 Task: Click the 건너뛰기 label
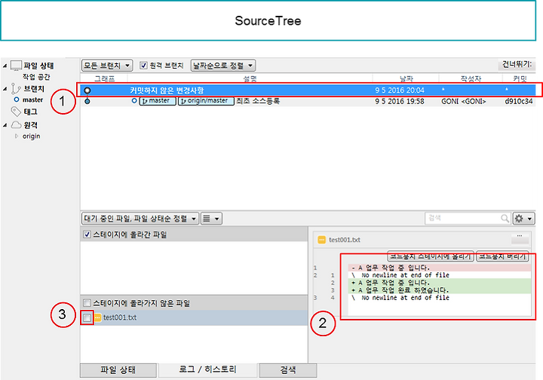517,64
